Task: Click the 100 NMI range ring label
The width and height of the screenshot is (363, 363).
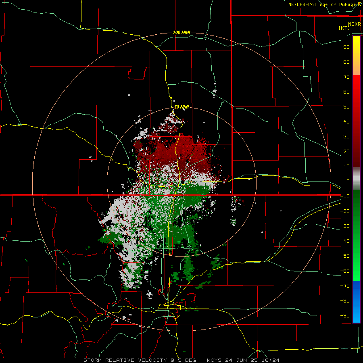Action: pyautogui.click(x=182, y=32)
